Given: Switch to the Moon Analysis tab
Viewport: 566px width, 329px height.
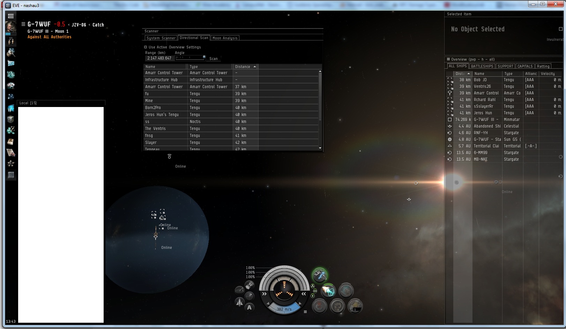Looking at the screenshot, I should click(x=225, y=38).
